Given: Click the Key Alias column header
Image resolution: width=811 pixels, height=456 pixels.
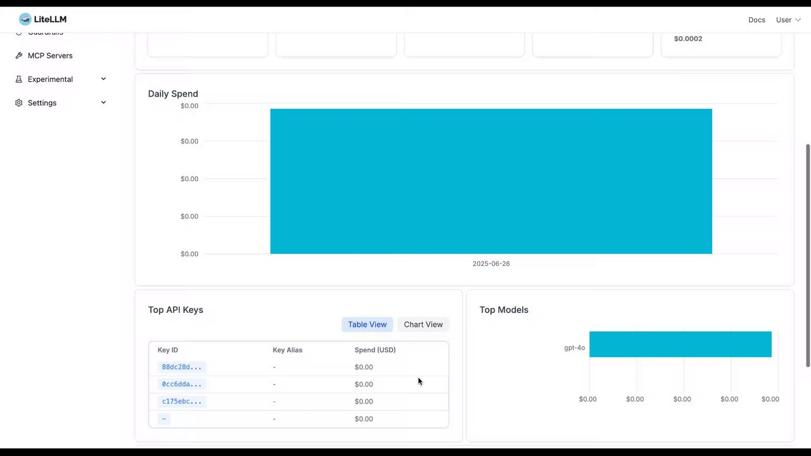Looking at the screenshot, I should (x=288, y=350).
